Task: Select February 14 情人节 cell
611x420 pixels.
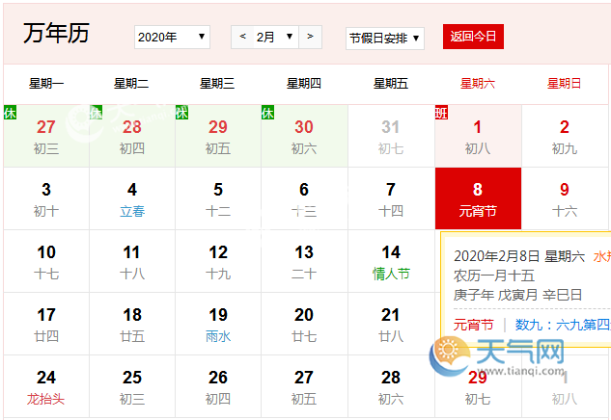Action: (x=391, y=261)
